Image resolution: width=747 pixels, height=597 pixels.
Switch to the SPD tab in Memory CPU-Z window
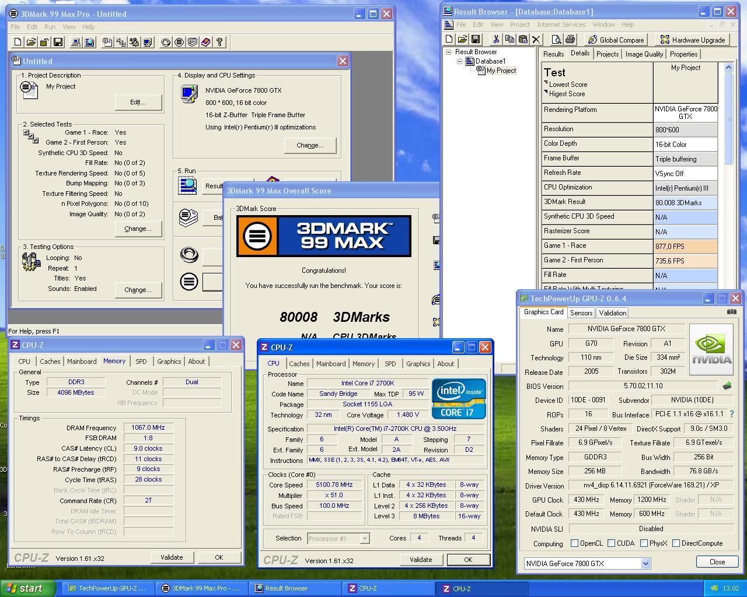pos(141,361)
